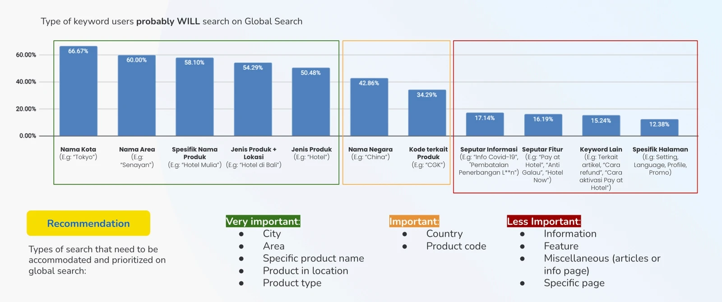Click the 54.29% bar value label
The width and height of the screenshot is (722, 302).
coord(253,68)
